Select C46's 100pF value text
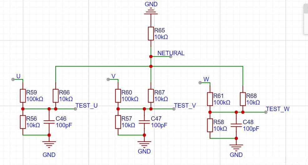The image size is (308, 165). 64,125
